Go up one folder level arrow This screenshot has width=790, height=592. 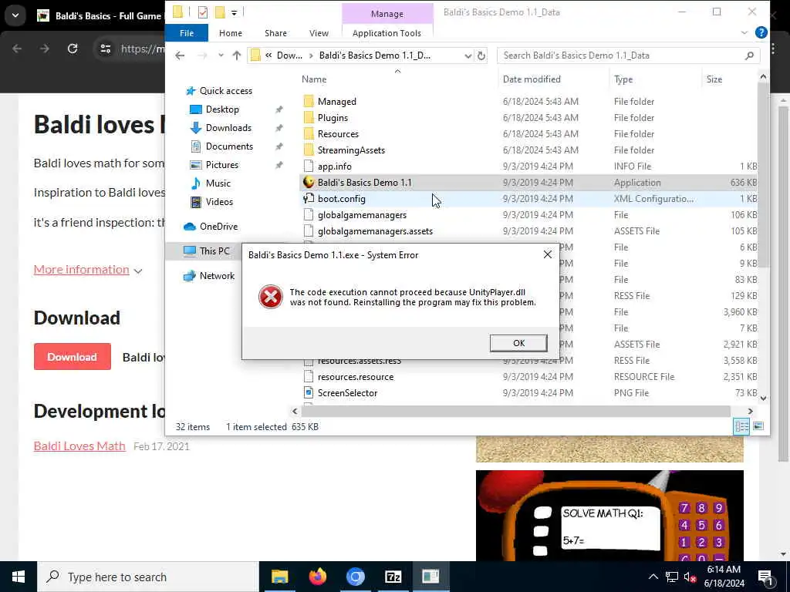(237, 55)
